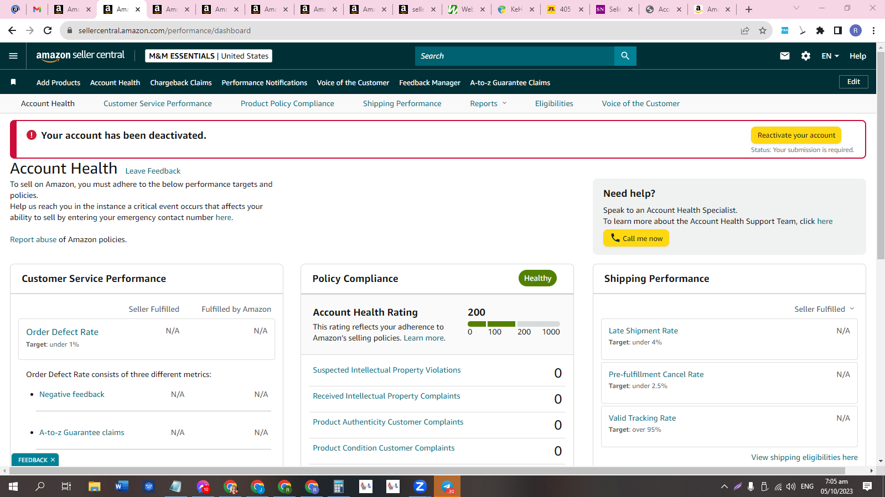Click the Healthy status badge
Viewport: 885px width, 497px height.
pos(537,278)
